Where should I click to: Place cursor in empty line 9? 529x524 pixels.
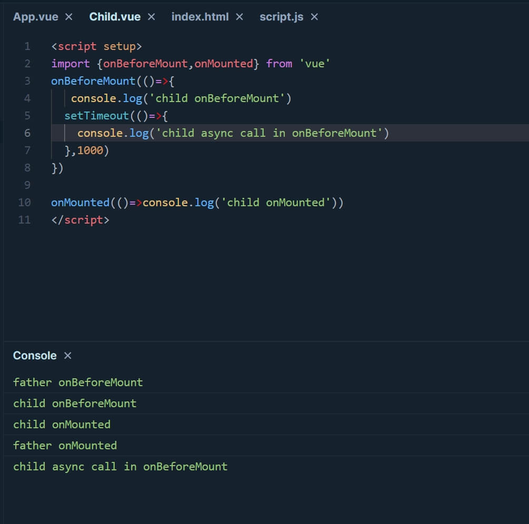[x=158, y=185]
